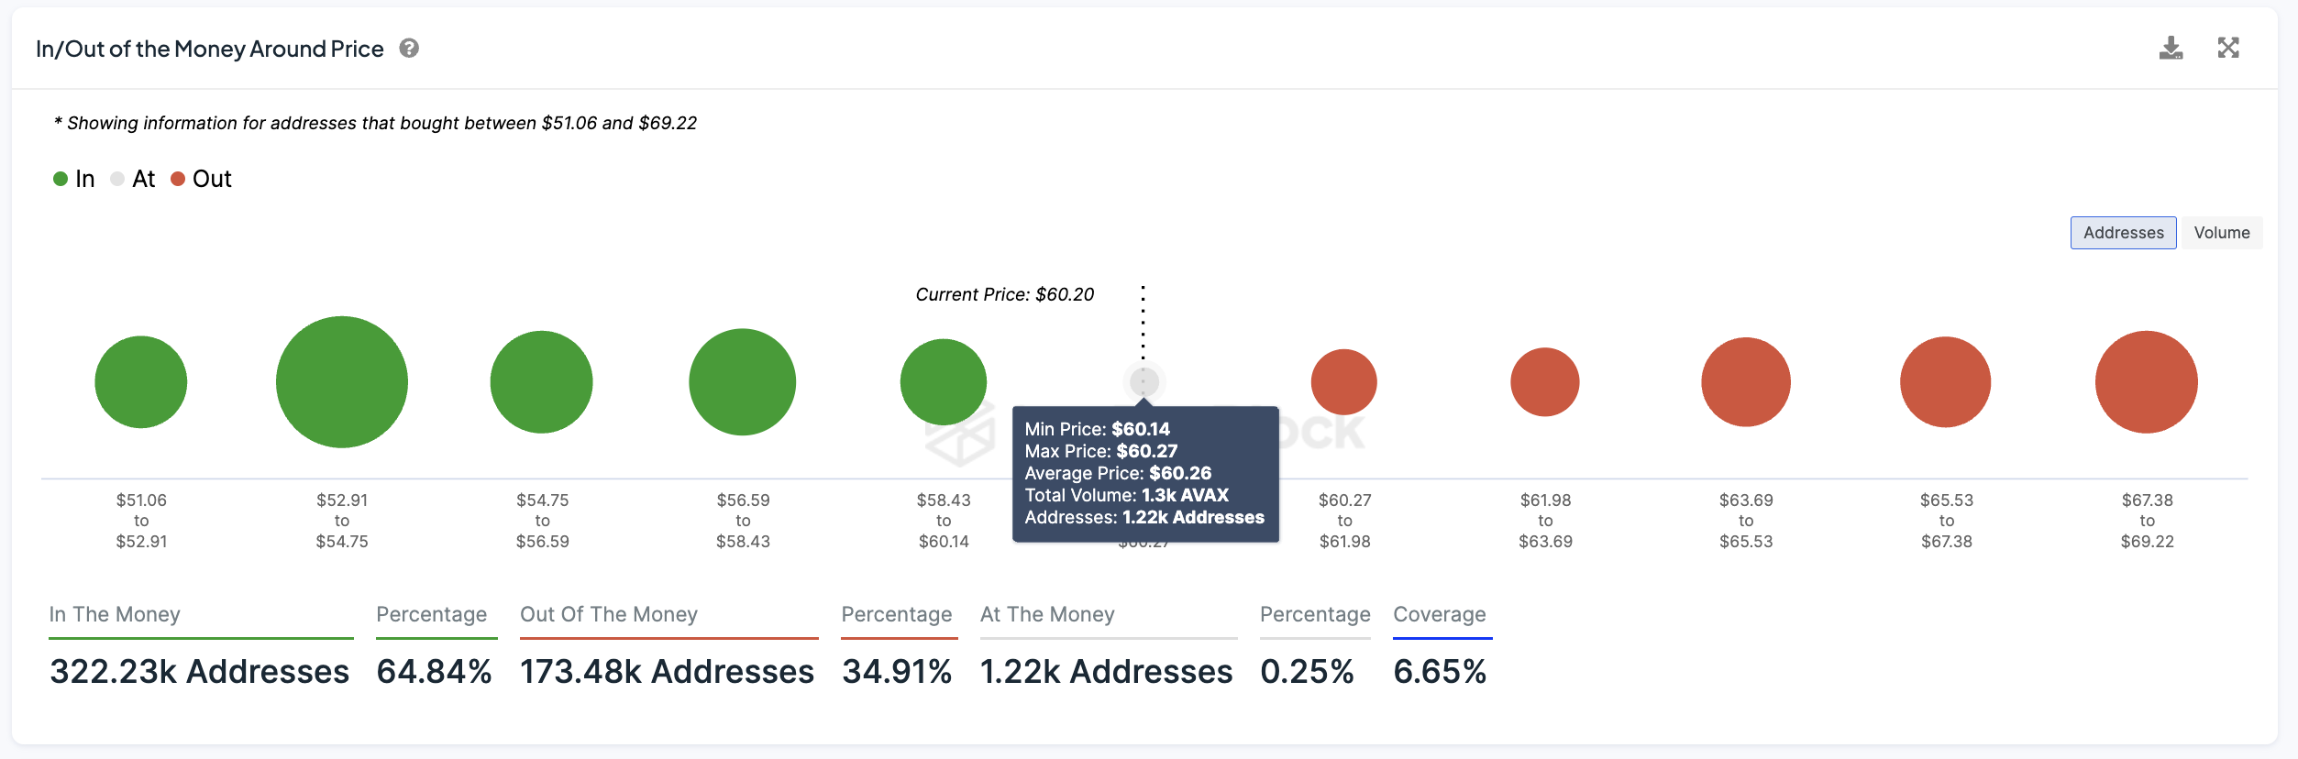Viewport: 2298px width, 759px height.
Task: Click the Coverage label
Action: (1440, 614)
